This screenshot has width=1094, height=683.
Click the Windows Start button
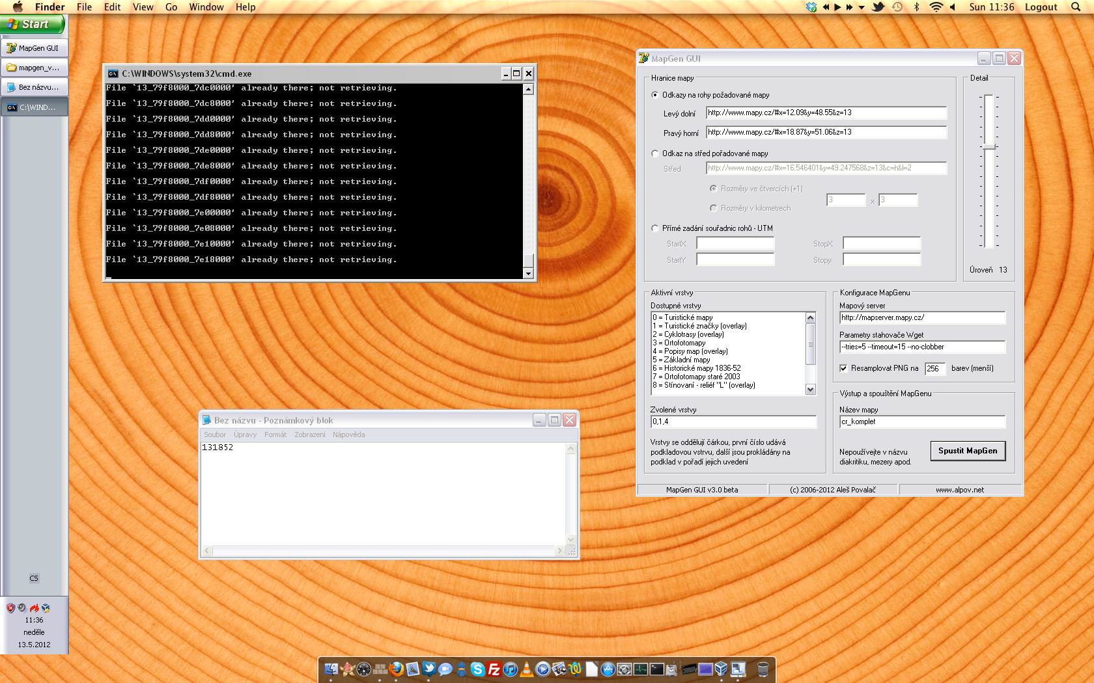point(33,24)
